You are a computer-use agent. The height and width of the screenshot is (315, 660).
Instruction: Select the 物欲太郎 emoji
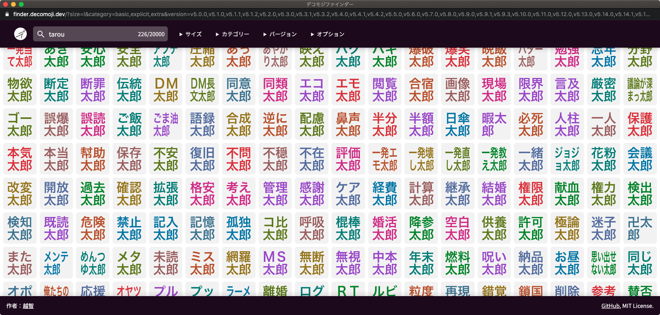20,90
